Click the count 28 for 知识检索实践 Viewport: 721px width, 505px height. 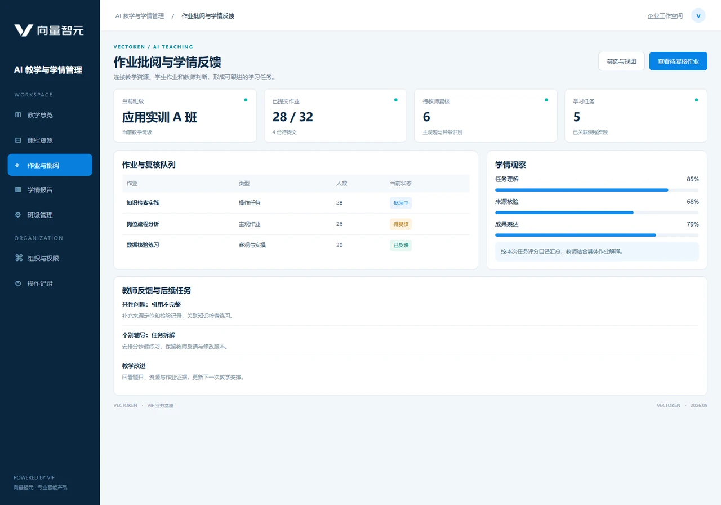click(340, 202)
